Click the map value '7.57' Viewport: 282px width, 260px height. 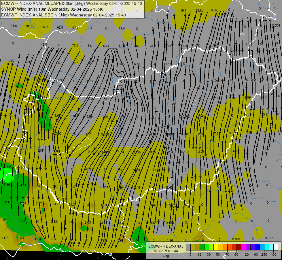click(39, 203)
